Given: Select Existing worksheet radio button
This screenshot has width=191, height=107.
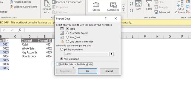Looking at the screenshot, I should [x=61, y=49].
